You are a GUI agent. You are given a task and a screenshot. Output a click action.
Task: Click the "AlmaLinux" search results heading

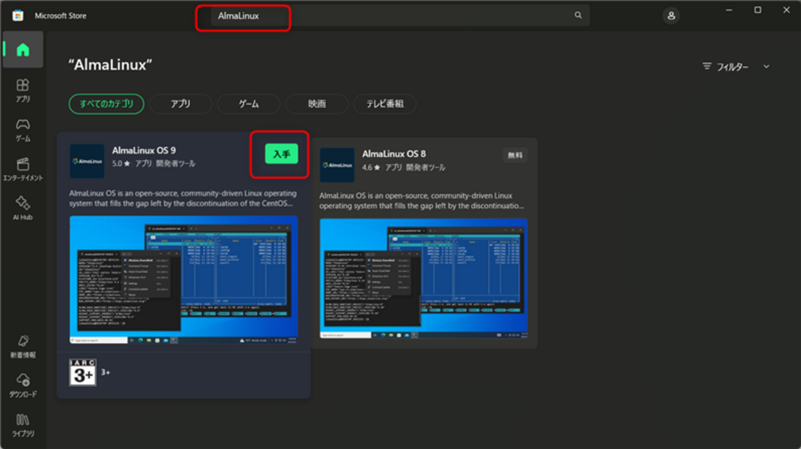tap(110, 65)
